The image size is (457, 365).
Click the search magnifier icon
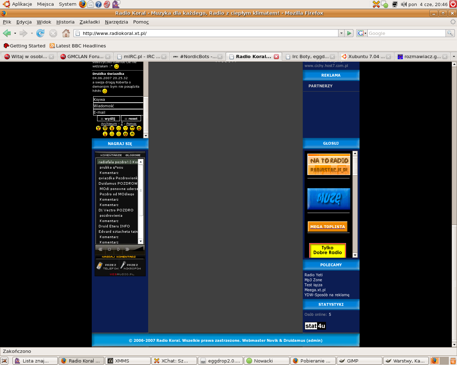[450, 33]
